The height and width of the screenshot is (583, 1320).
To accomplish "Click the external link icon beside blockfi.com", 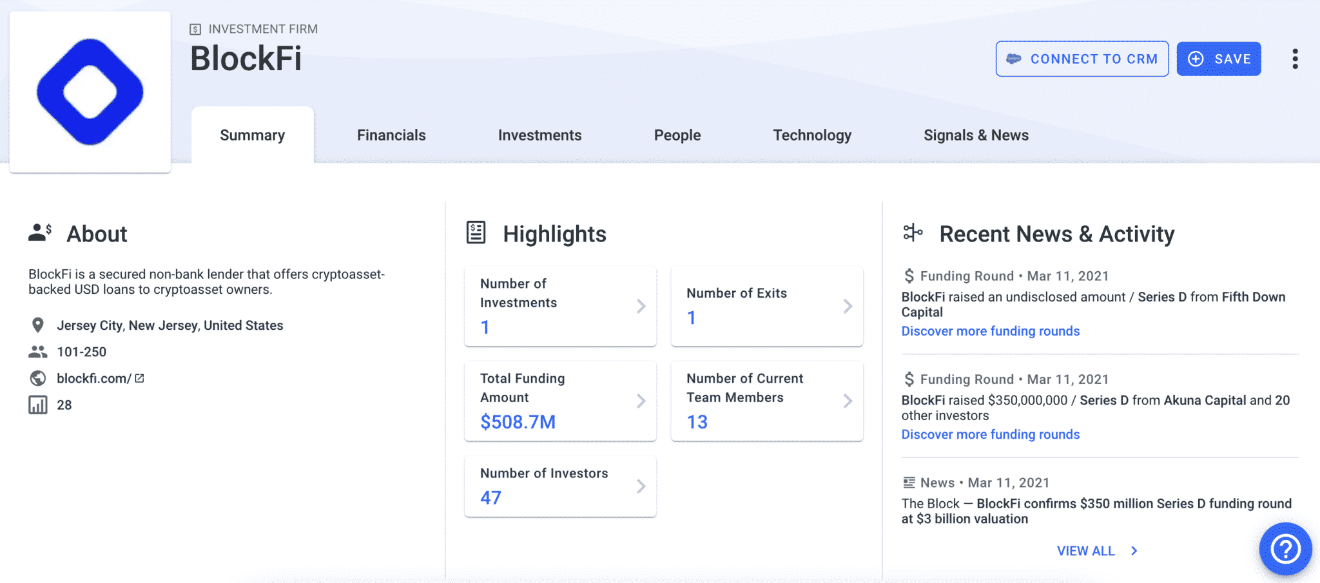I will pyautogui.click(x=140, y=378).
